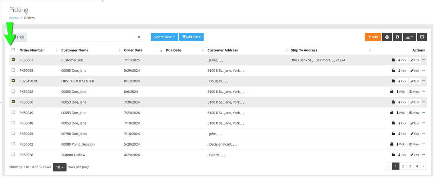
Task: Open more actions (ellipsis) for PK50052
Action: pyautogui.click(x=423, y=91)
